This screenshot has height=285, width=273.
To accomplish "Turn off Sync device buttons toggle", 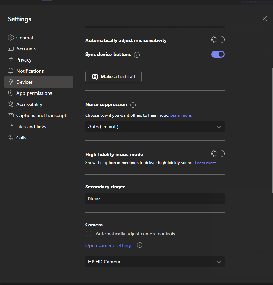I will [218, 54].
